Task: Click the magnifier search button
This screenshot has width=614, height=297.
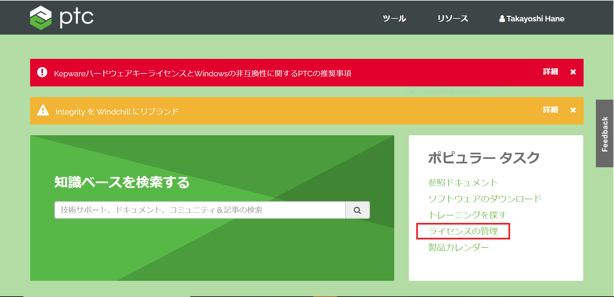Action: tap(357, 210)
